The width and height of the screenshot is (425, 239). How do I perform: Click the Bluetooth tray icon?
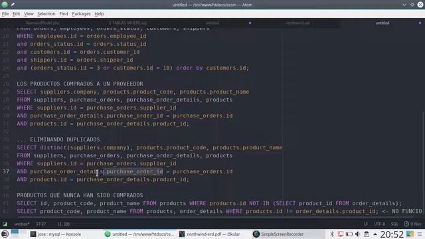[x=332, y=234]
